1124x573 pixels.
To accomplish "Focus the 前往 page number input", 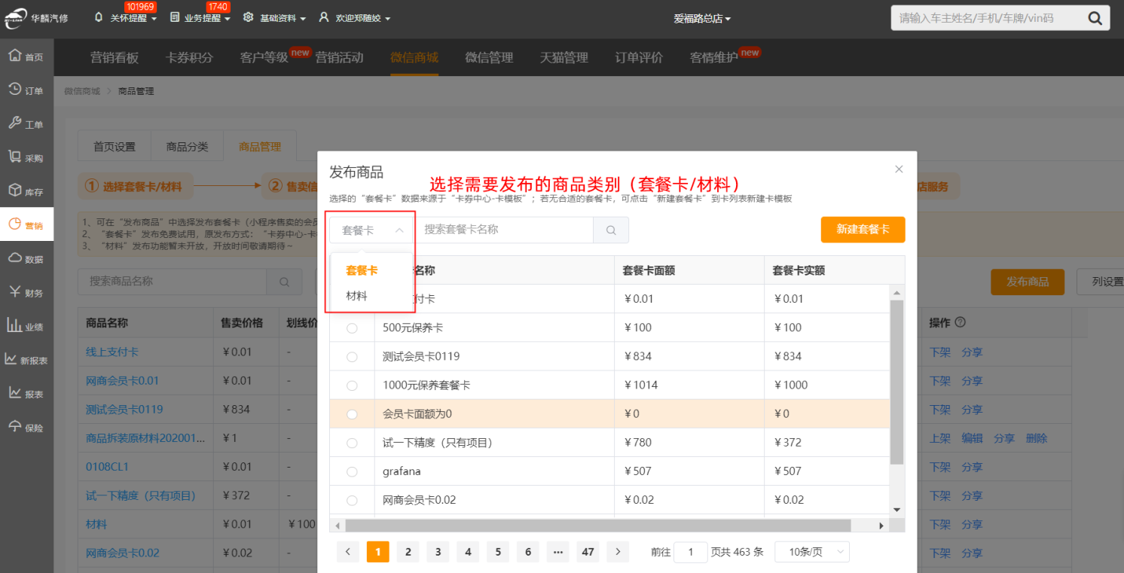I will (691, 552).
